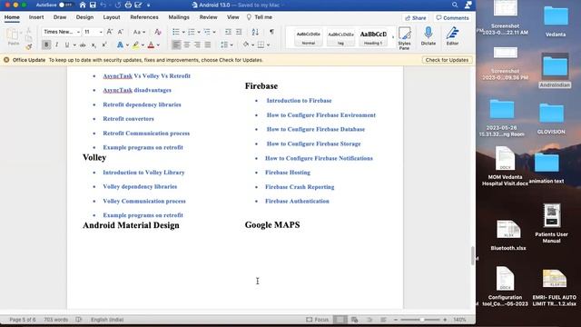Redo the last action
Screen dimensions: 581x327
coord(117,5)
